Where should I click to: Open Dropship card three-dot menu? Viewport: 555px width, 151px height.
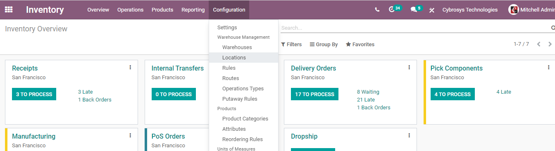(x=409, y=135)
